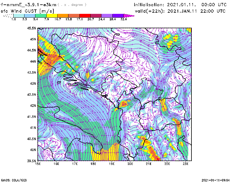The image size is (236, 182).
Task: Click the yellow legend swatch (7.9–10.7)
Action: click(52, 15)
